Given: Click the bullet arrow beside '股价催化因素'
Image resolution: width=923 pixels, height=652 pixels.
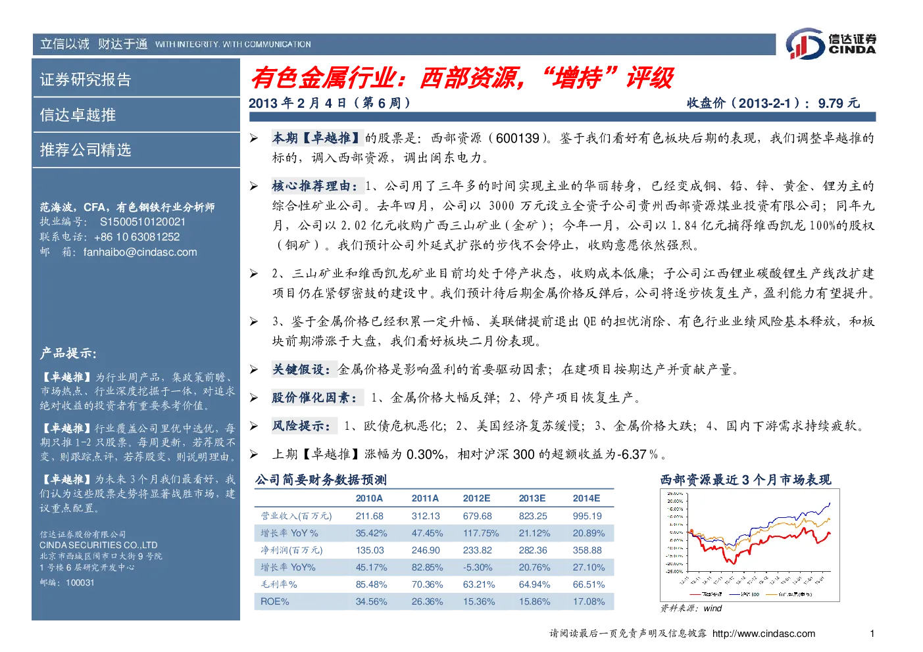Looking at the screenshot, I should (254, 398).
